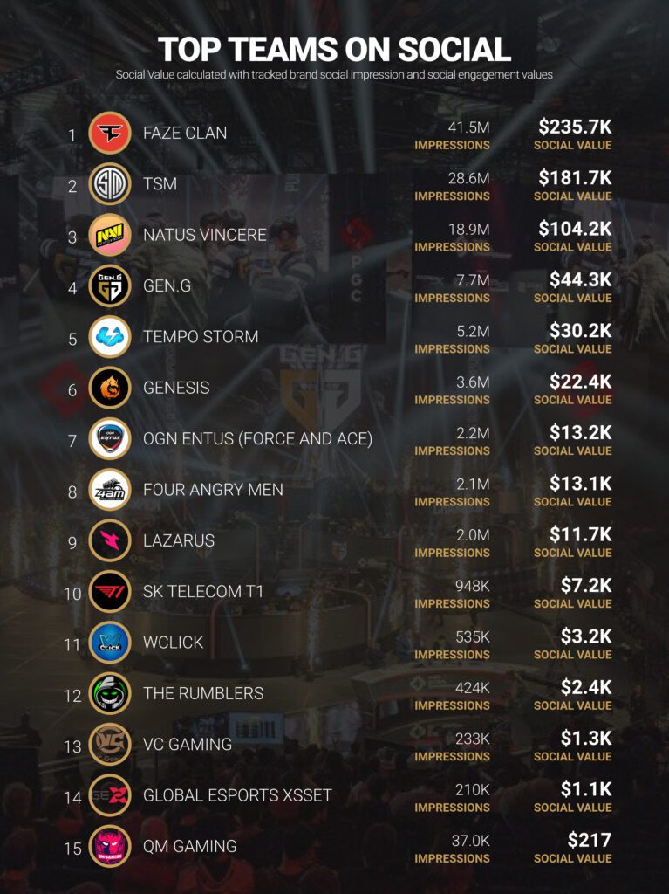This screenshot has width=669, height=894.
Task: Open the Gen.G team logo
Action: click(110, 285)
